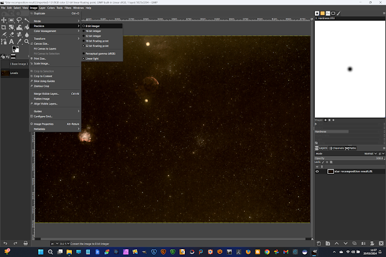The image size is (386, 257).
Task: Select the Paintbrush tool
Action: [4, 34]
